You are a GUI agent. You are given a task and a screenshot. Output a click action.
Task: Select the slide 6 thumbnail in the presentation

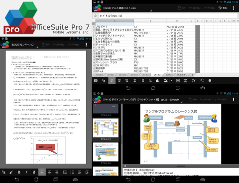point(106,152)
